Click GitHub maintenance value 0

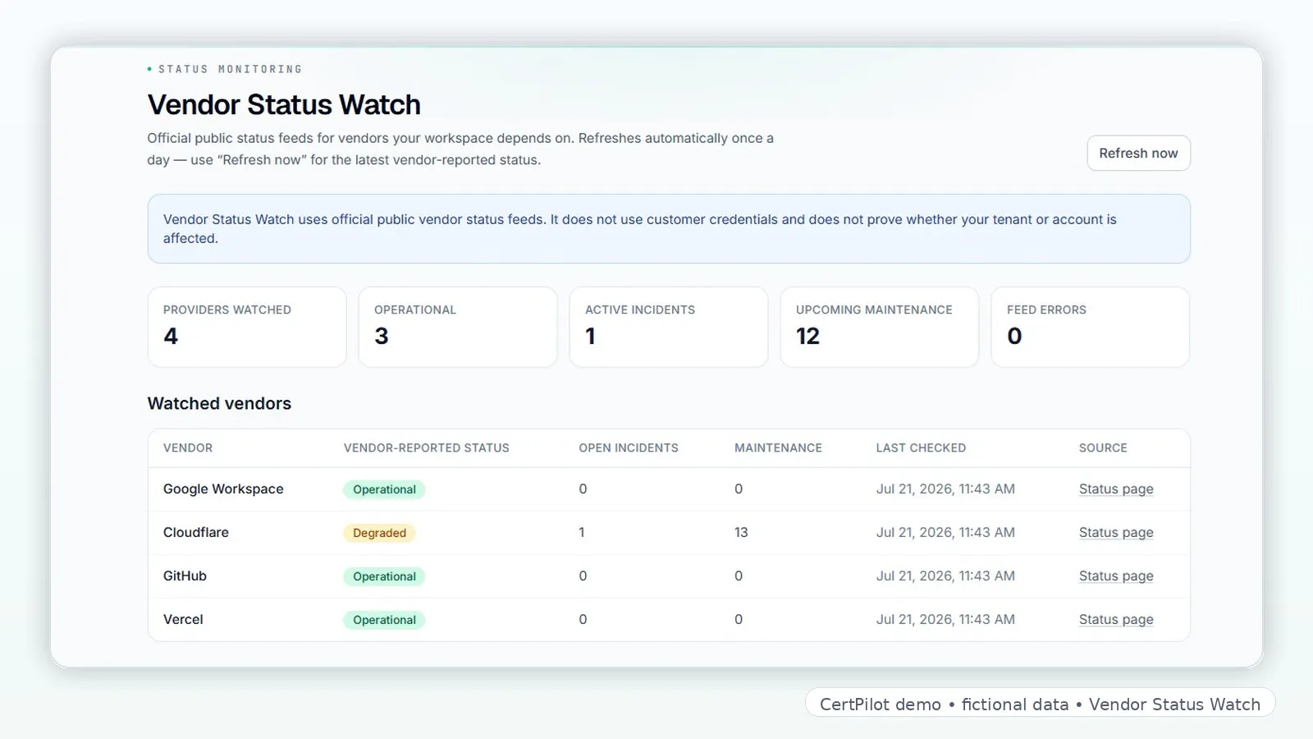click(739, 576)
